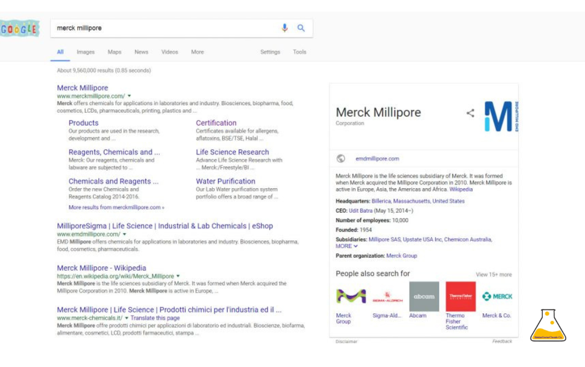The height and width of the screenshot is (367, 585).
Task: Open dropdown arrow next to www.merckmillipore.com
Action: point(129,96)
